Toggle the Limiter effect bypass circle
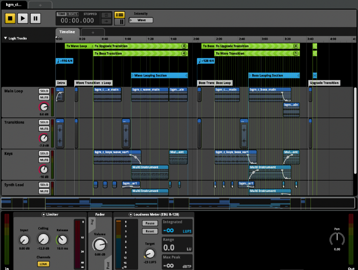358x270 pixels. click(x=44, y=215)
